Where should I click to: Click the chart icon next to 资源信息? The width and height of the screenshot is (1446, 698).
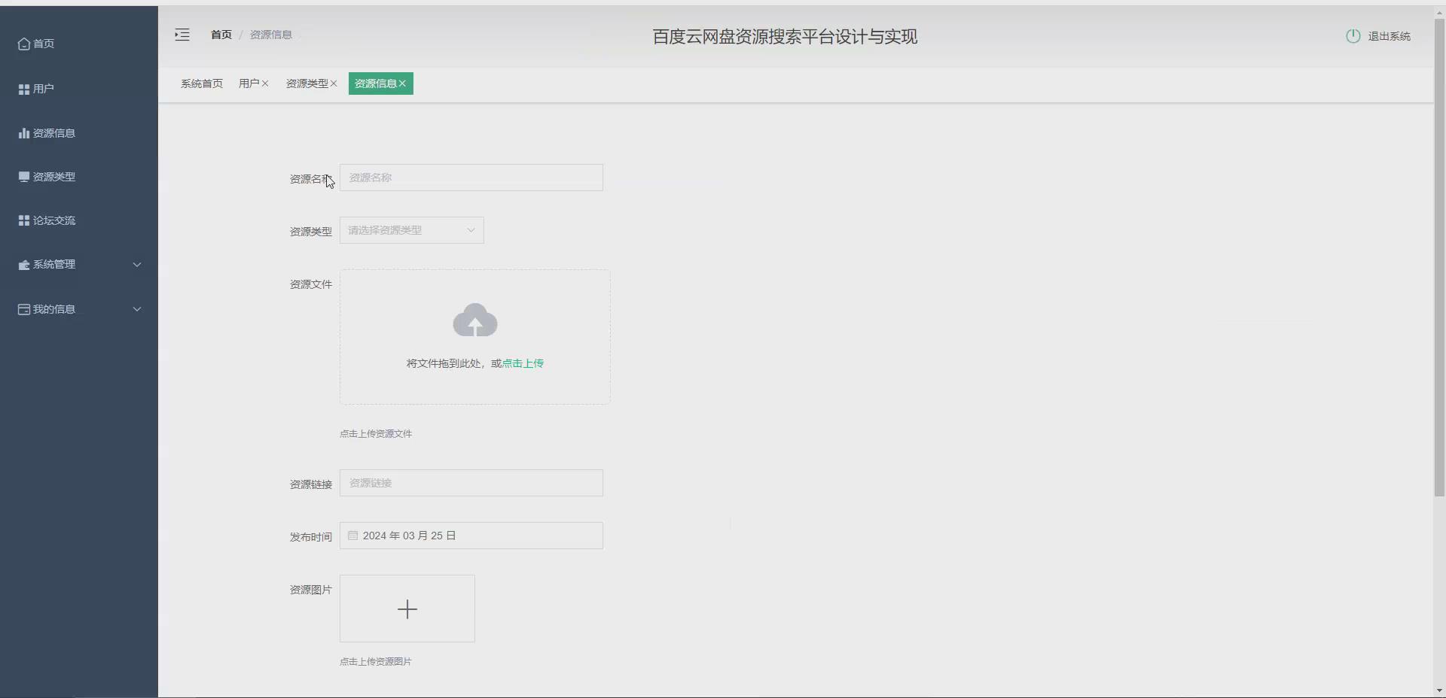coord(23,132)
